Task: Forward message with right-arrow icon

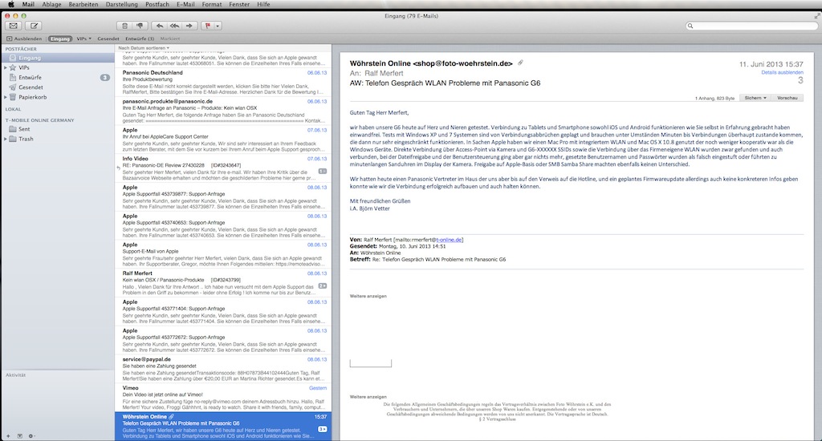Action: pyautogui.click(x=189, y=26)
